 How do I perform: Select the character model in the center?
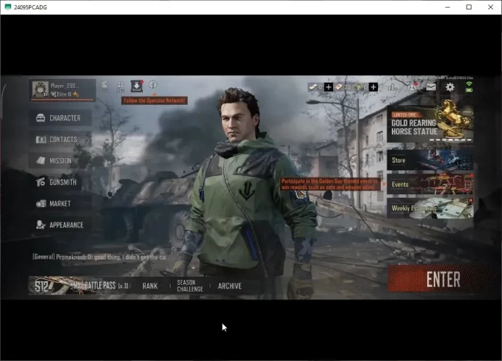pyautogui.click(x=248, y=192)
